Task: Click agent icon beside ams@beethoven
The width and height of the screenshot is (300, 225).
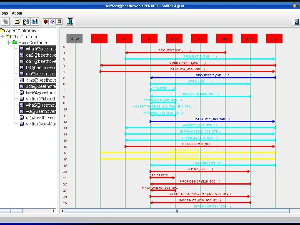Action: click(22, 80)
